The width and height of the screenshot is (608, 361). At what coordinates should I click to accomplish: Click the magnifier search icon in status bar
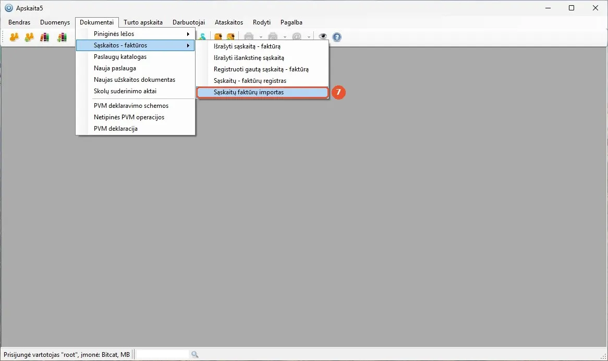point(194,354)
